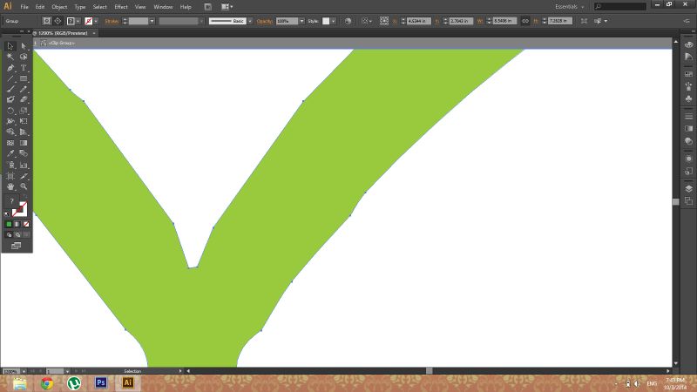Open the Window menu
Image resolution: width=697 pixels, height=392 pixels.
[163, 7]
